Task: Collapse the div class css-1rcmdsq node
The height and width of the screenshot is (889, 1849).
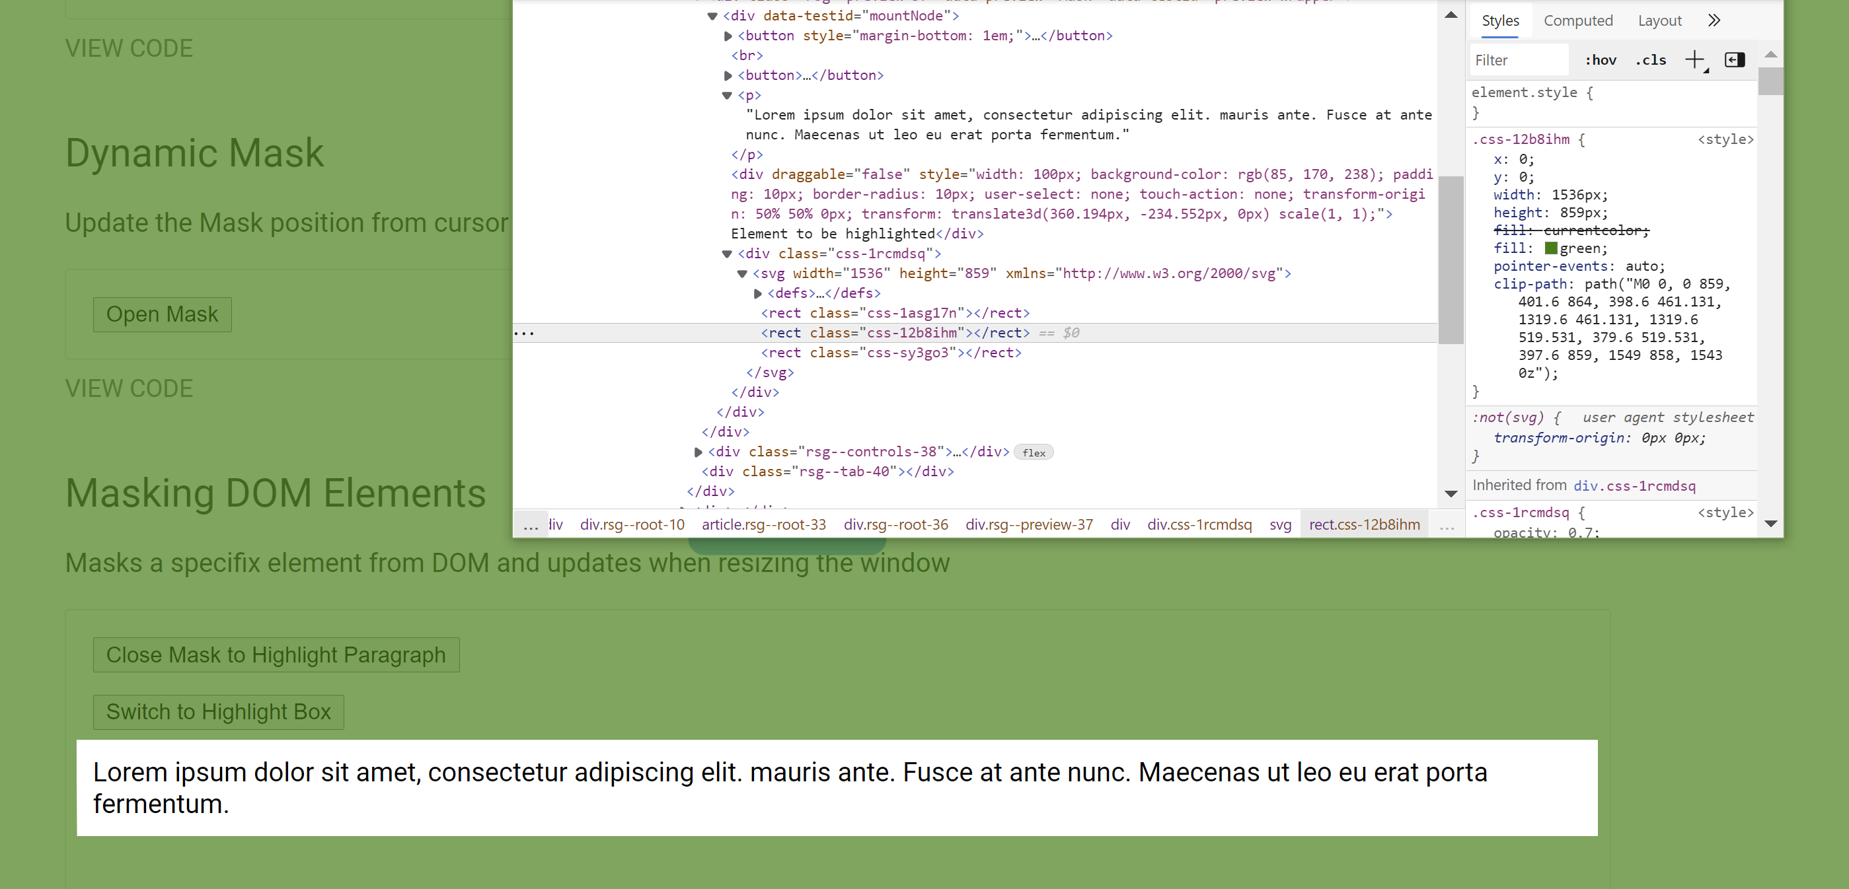Action: (727, 254)
